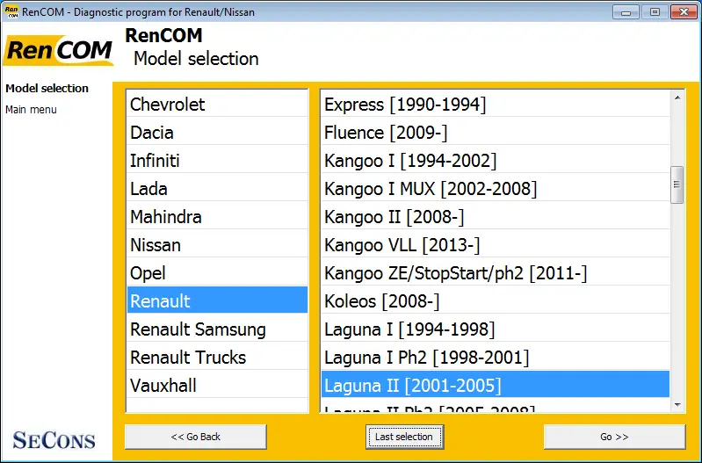Open Main menu in the sidebar
Screen dimensions: 702x463
tap(31, 110)
